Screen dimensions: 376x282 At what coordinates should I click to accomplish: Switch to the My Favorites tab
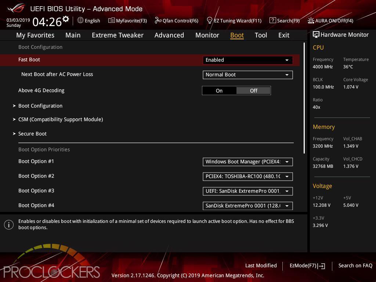pyautogui.click(x=35, y=35)
